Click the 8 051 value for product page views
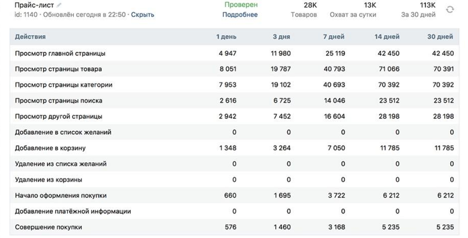Image resolution: width=468 pixels, height=238 pixels. [228, 69]
